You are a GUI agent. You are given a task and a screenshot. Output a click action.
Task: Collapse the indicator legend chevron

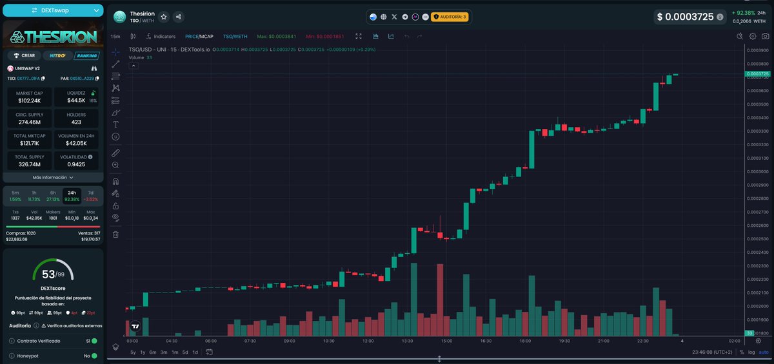[134, 65]
